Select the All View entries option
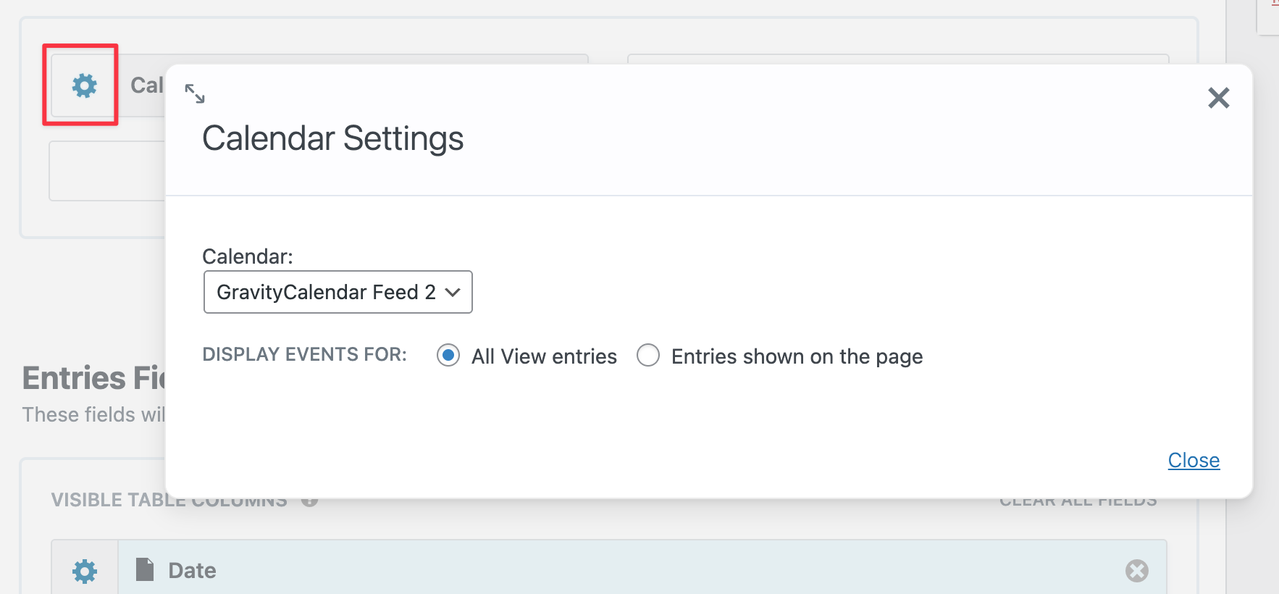This screenshot has width=1279, height=594. coord(448,356)
